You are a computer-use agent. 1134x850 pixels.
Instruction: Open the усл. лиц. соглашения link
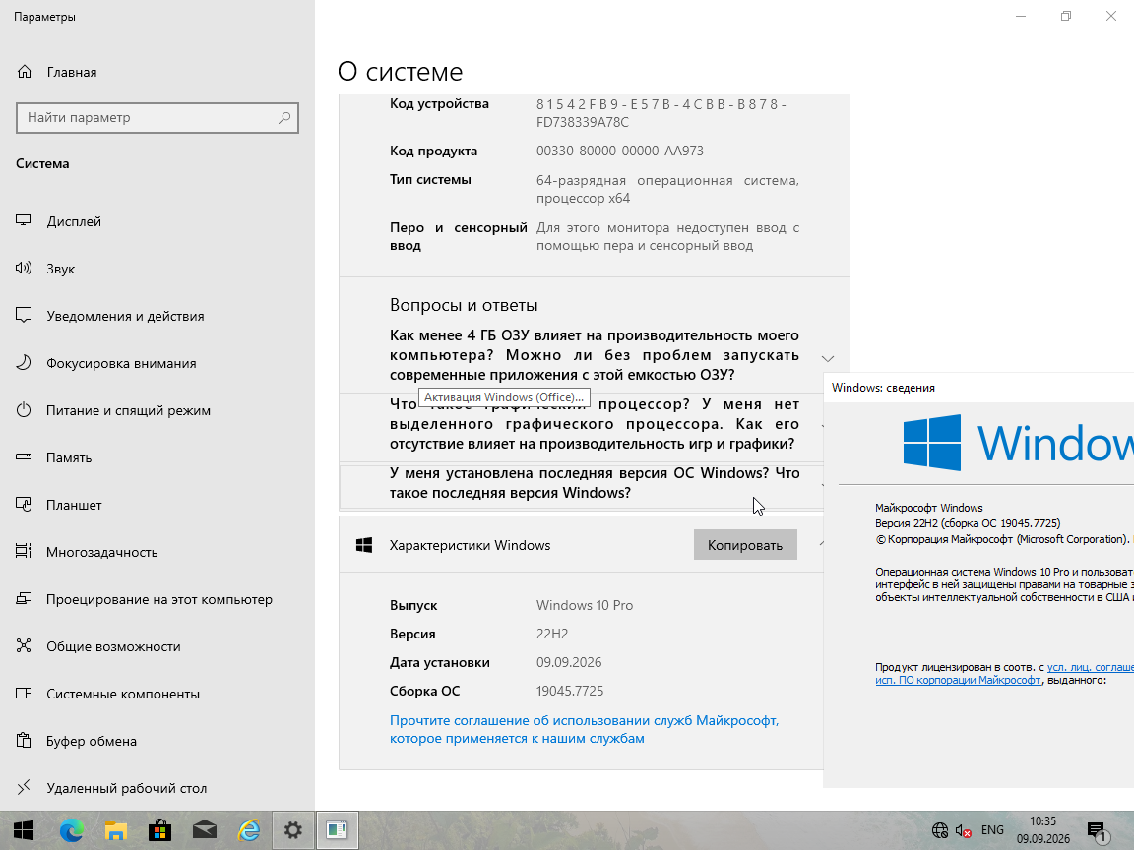coord(1091,667)
